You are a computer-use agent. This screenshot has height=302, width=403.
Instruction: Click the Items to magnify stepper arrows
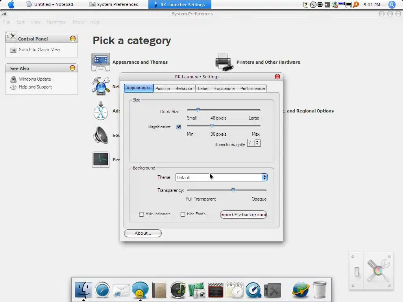pos(257,143)
